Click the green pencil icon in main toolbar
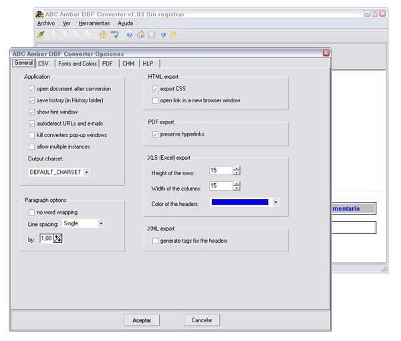 coord(40,34)
